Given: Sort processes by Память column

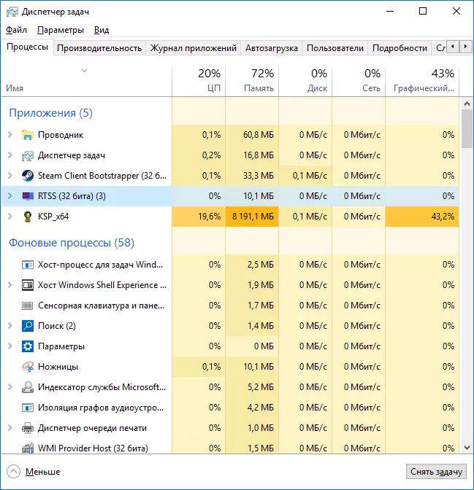Looking at the screenshot, I should coord(252,80).
